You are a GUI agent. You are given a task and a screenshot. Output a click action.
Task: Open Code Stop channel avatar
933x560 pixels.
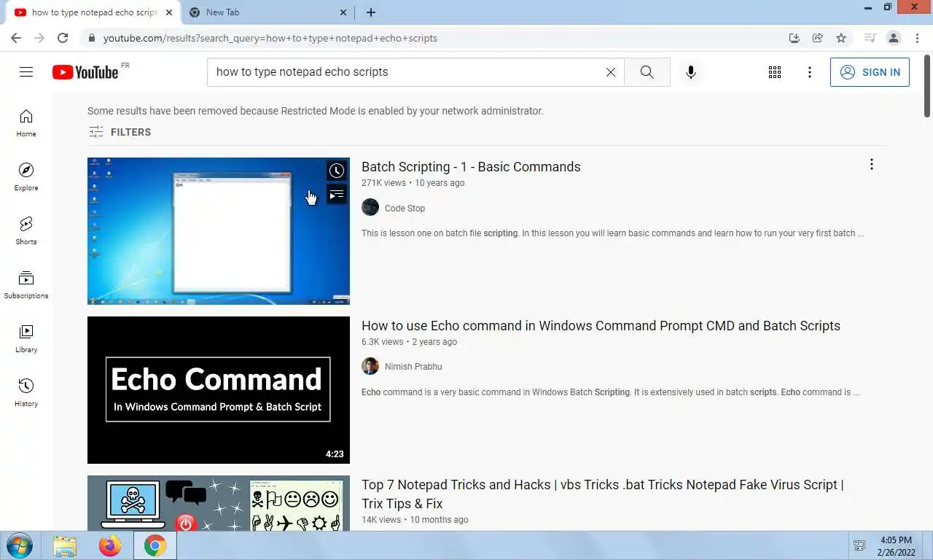click(x=370, y=208)
